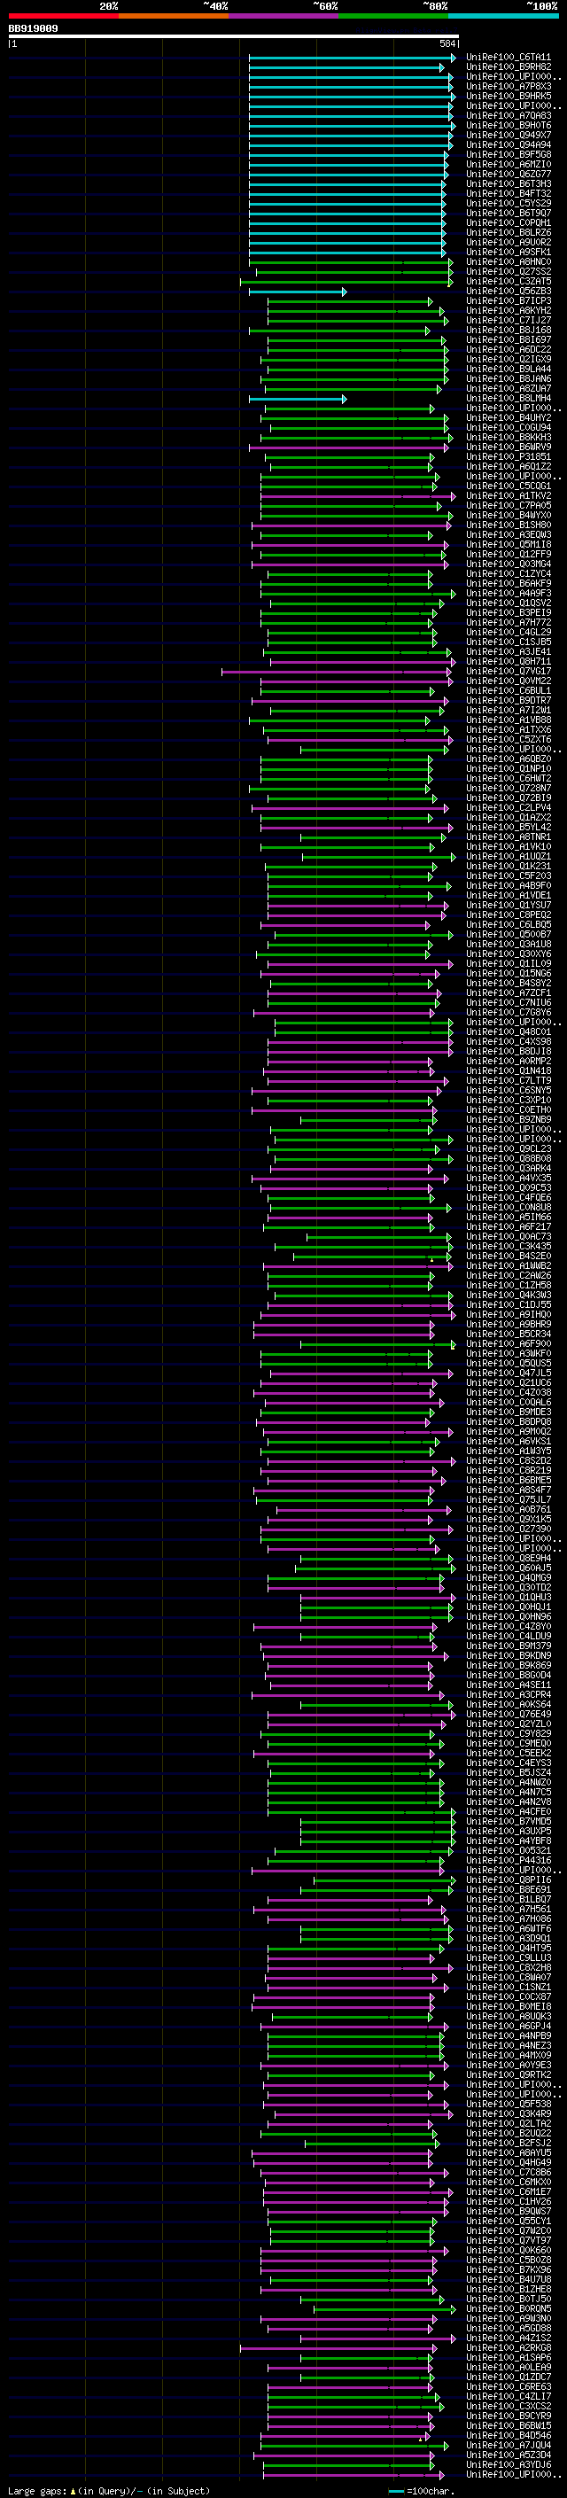Viewport: 567px width, 2498px height.
Task: Select label UniRef100_C1SJB5
Action: point(508,642)
